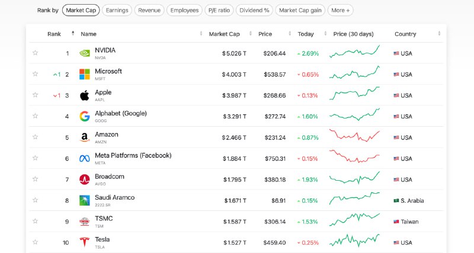The image size is (474, 253).
Task: Open the TSMC company page
Action: point(104,219)
